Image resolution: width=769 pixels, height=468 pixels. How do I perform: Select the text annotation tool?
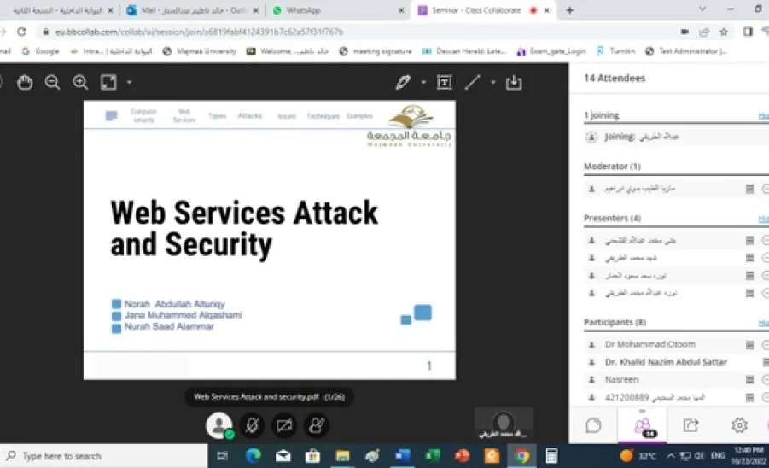pyautogui.click(x=445, y=83)
